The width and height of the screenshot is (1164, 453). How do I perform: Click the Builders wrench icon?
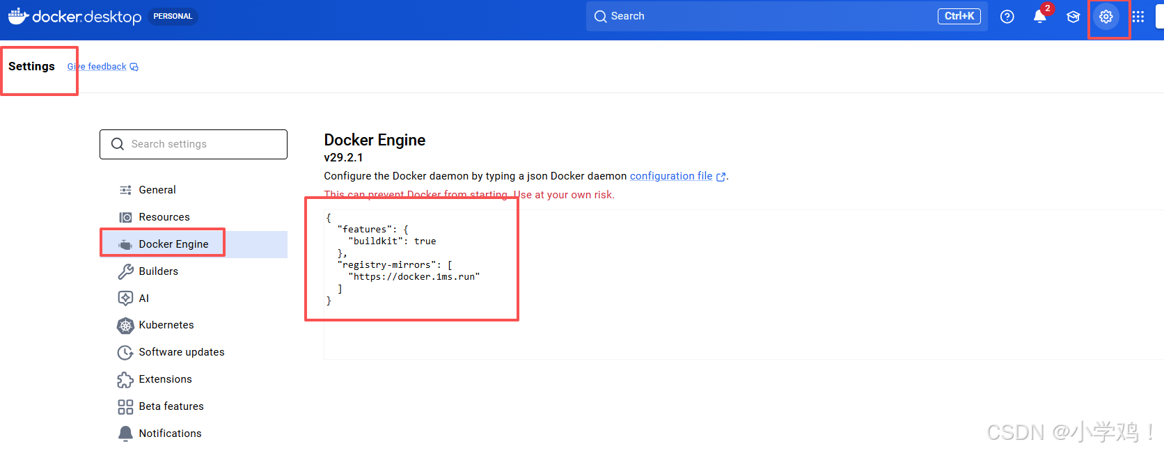click(x=125, y=271)
